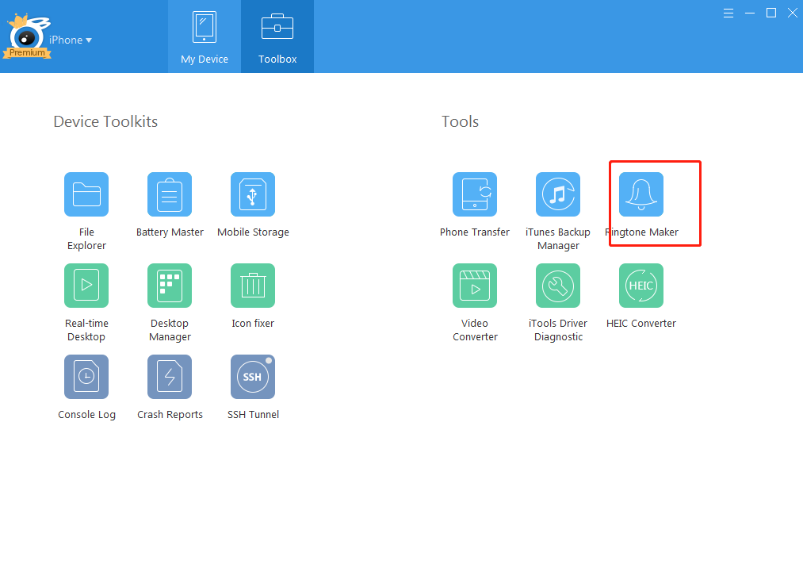Click the Ringtone Maker label
Screen dimensions: 803x564
point(641,232)
